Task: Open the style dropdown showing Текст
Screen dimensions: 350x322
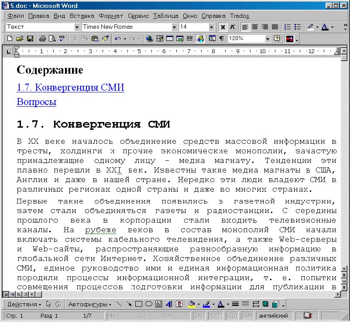Action: point(77,27)
